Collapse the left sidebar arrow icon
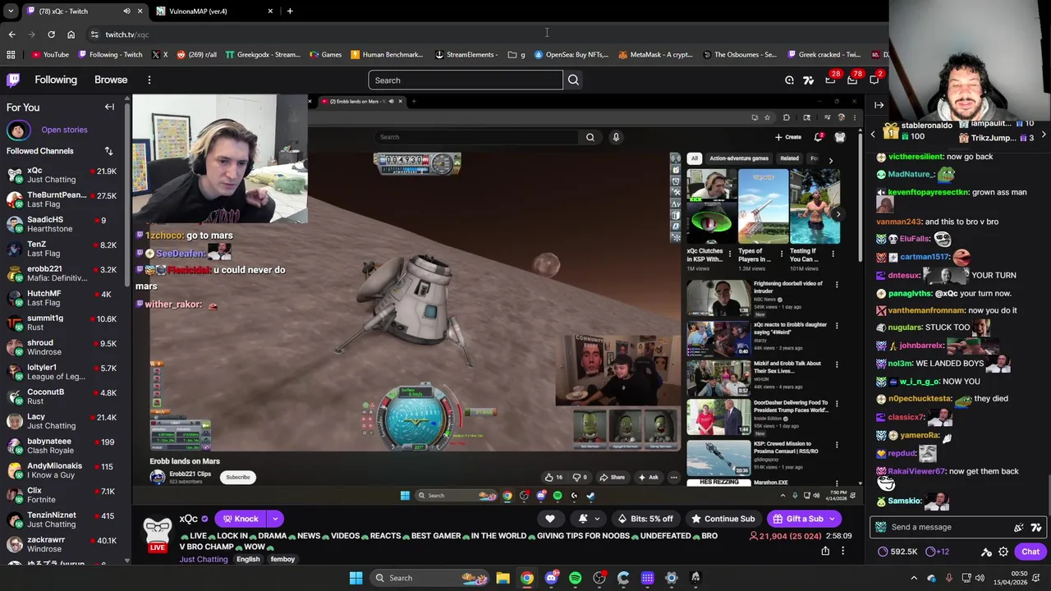The height and width of the screenshot is (591, 1051). coord(109,107)
